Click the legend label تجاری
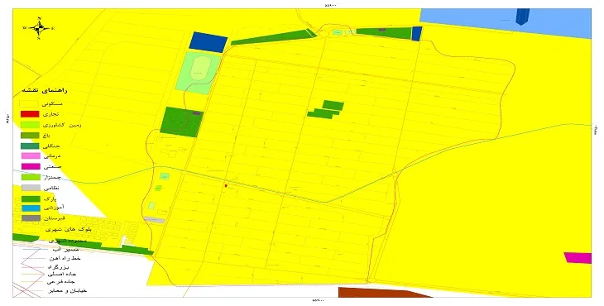Viewport: 604px width, 306px height. tap(51, 114)
